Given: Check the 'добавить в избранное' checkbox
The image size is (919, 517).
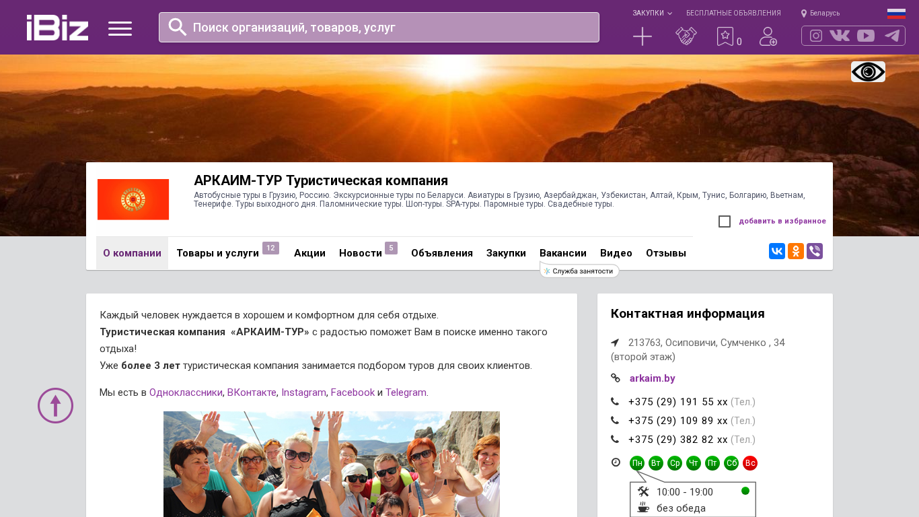Looking at the screenshot, I should [725, 221].
